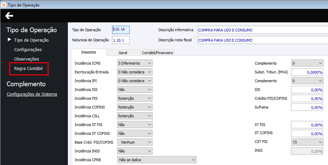Screen dimensions: 328x165
Task: Expand the Incidência PIS dropdown
Action: coord(135,98)
